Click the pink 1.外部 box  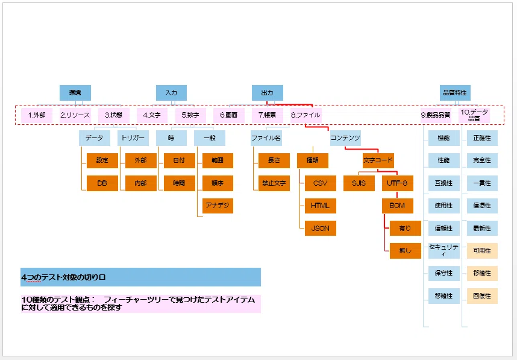[37, 115]
